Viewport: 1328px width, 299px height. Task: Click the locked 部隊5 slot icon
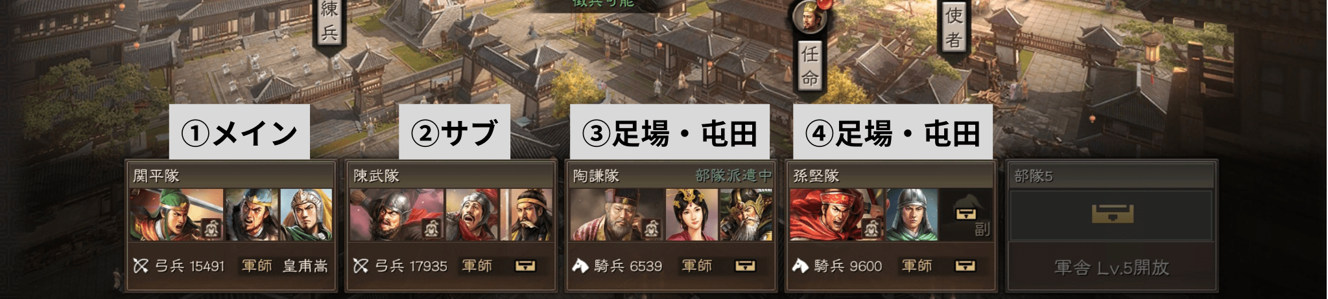tap(1112, 214)
